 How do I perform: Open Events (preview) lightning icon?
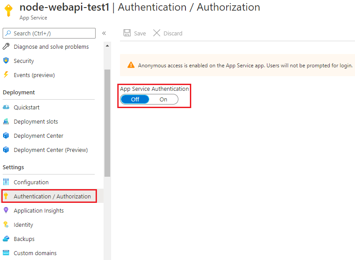[6, 75]
